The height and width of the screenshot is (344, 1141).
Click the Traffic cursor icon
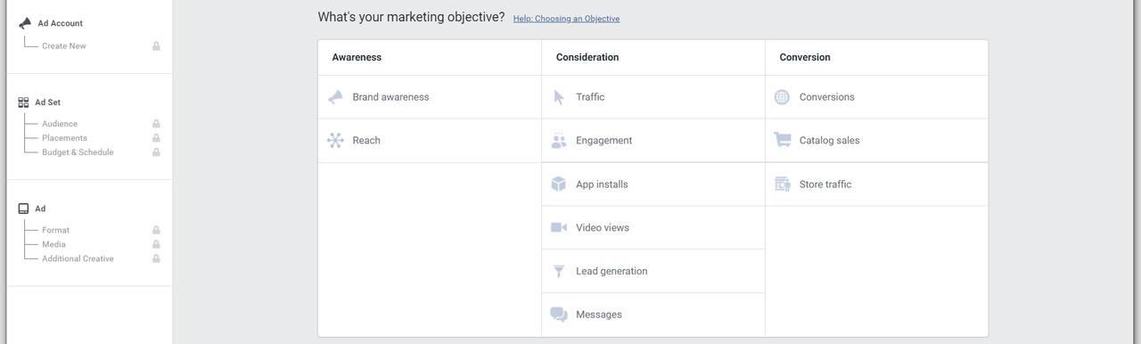559,97
